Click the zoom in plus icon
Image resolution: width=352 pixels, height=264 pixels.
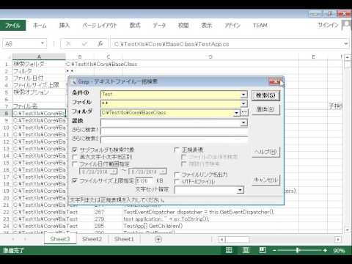[325, 250]
